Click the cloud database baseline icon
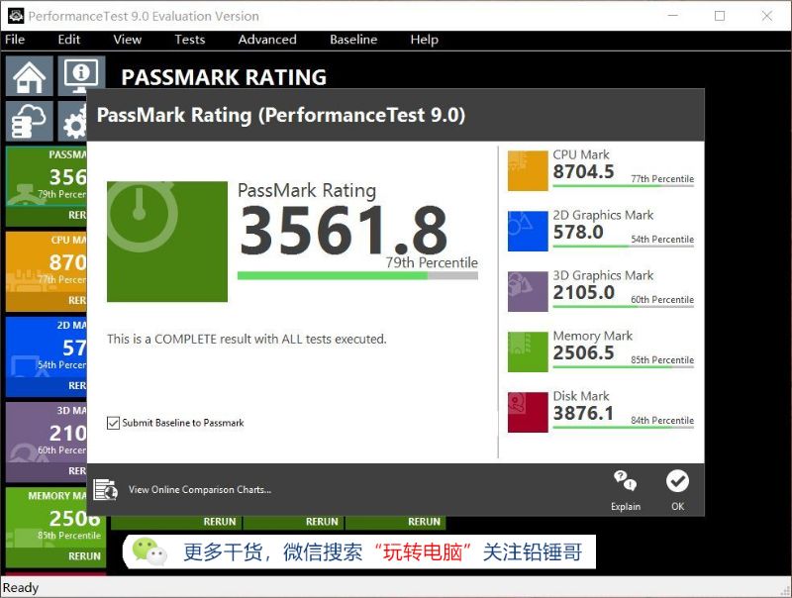 click(x=30, y=121)
